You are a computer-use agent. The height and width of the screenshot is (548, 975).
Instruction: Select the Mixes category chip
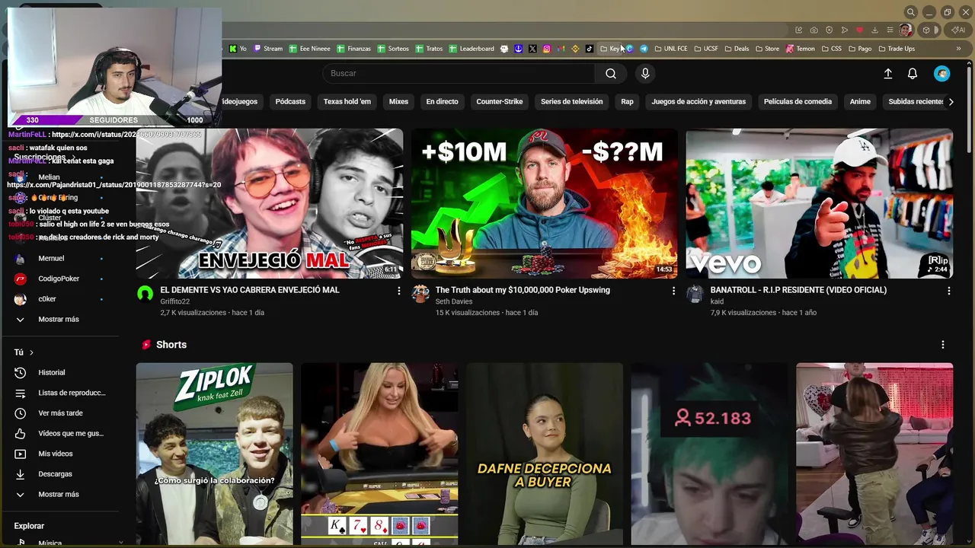pos(398,101)
